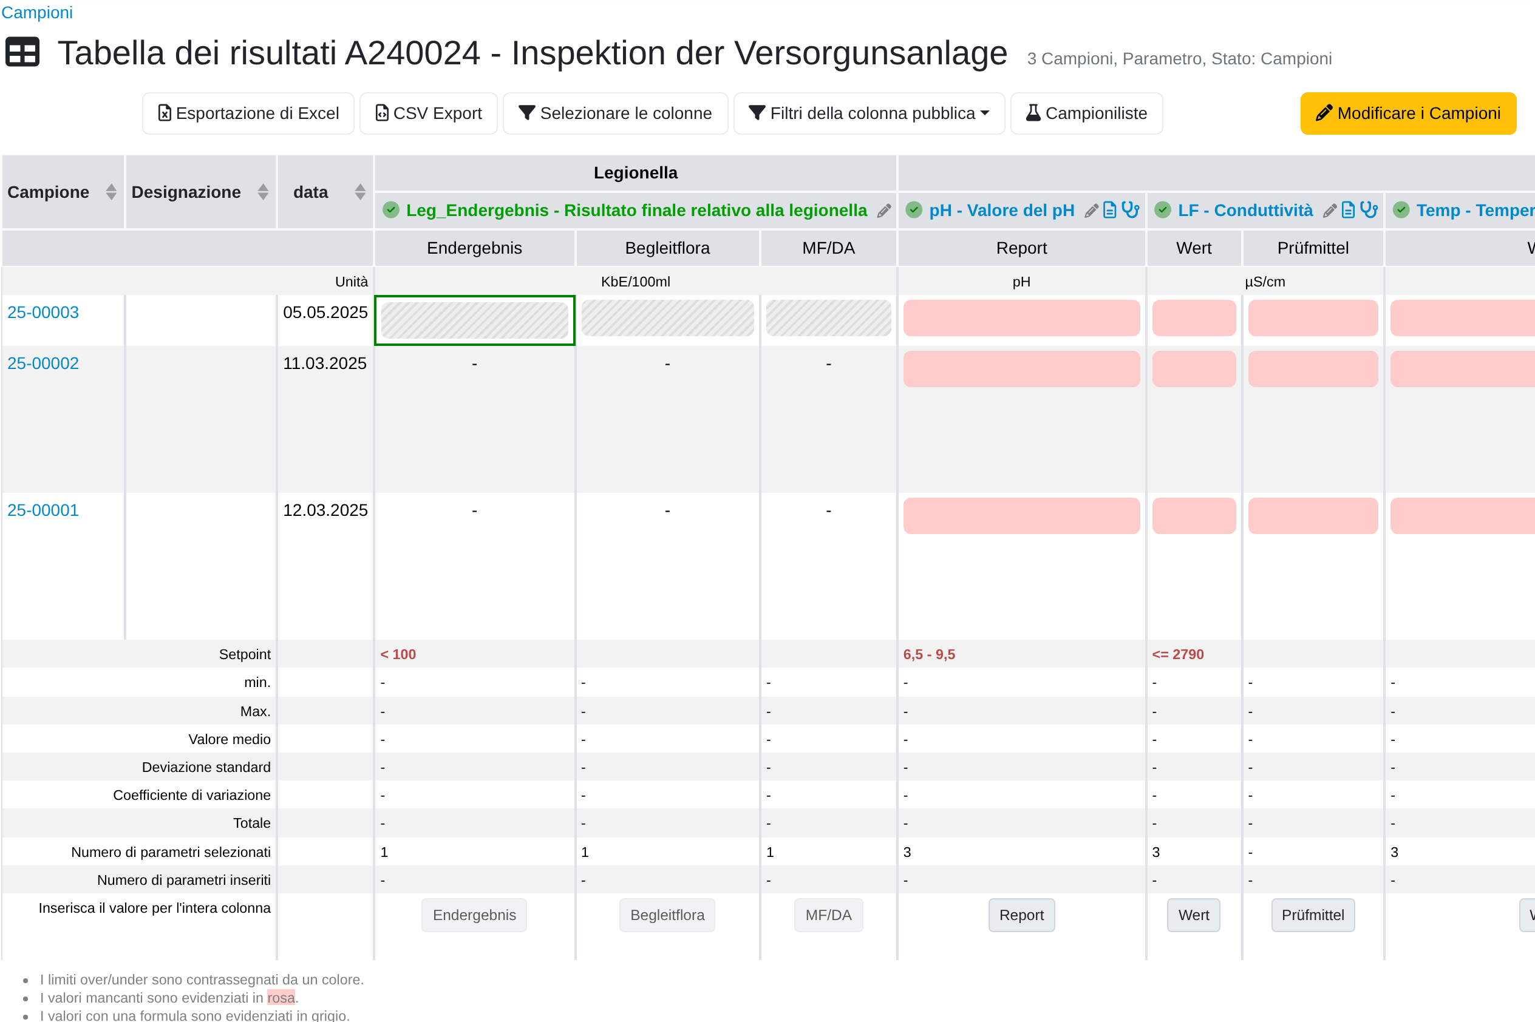Click the Begleitflora hatched cell for 25-00003
The width and height of the screenshot is (1535, 1022).
coord(667,318)
